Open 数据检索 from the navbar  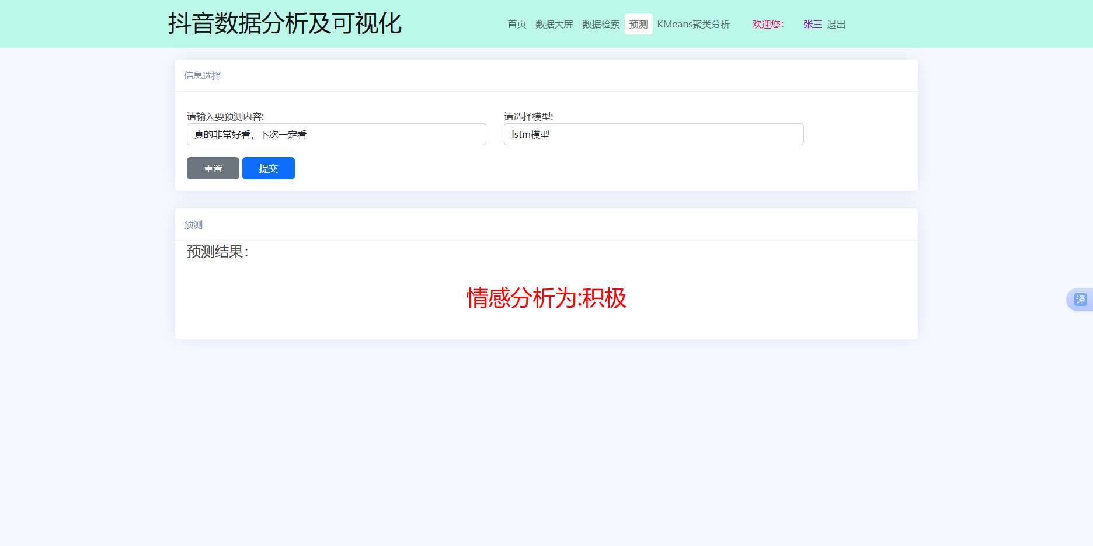(601, 24)
